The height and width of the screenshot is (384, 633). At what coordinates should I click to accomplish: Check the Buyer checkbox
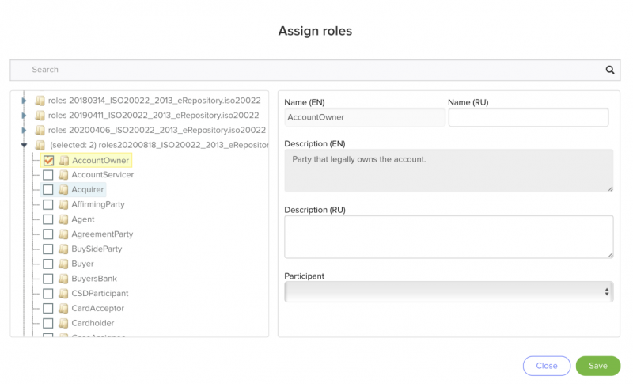48,264
